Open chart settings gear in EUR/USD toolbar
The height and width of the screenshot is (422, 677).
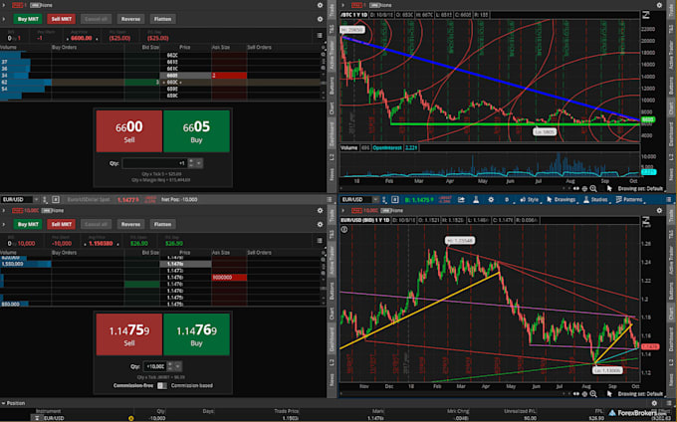491,200
